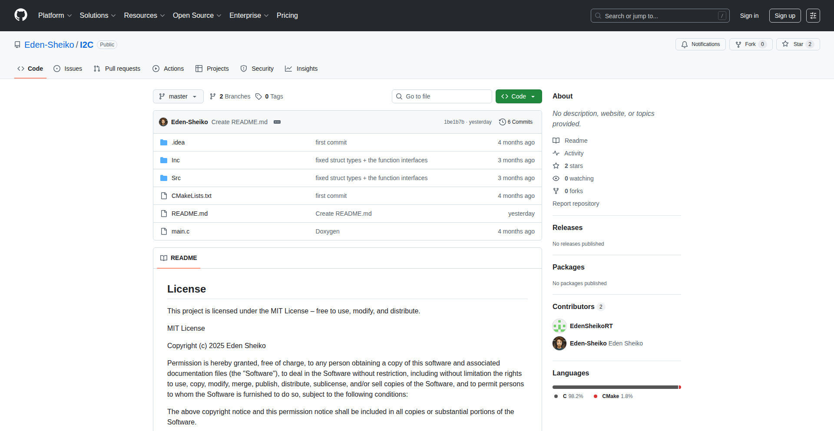Open the Activity link
The image size is (834, 431).
568,153
